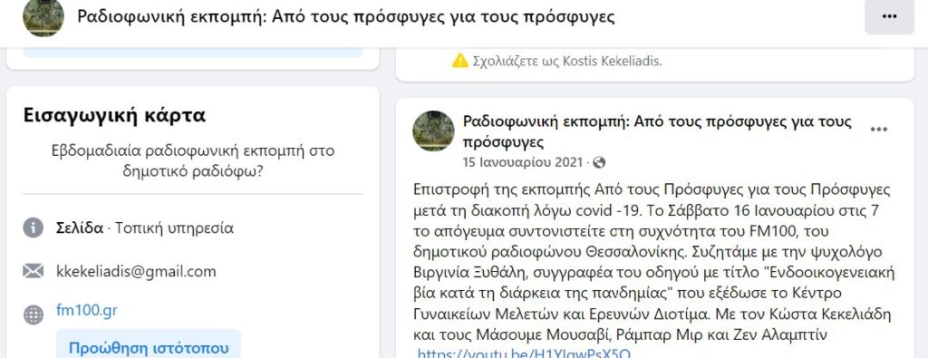
Task: Click the info icon next to Σελίδα
Action: click(34, 227)
